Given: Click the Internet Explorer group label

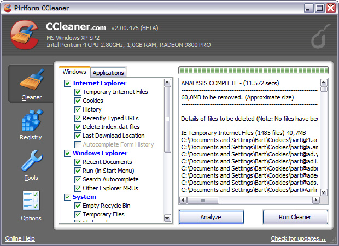Looking at the screenshot, I should pyautogui.click(x=100, y=83).
